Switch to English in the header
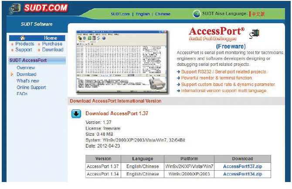Screen dimensions: 292x189 click(143, 14)
